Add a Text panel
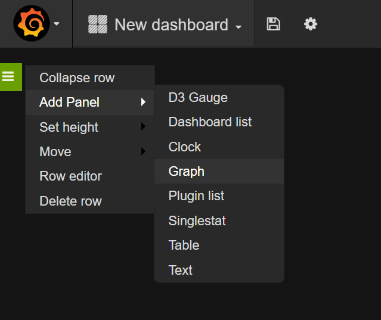 tap(219, 270)
